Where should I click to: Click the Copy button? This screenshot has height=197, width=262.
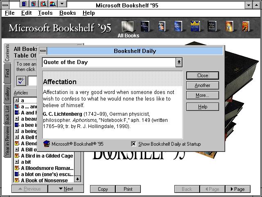103,189
